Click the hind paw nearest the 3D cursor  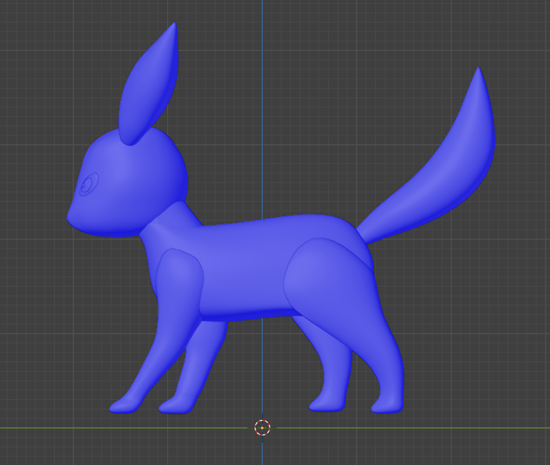click(x=326, y=403)
